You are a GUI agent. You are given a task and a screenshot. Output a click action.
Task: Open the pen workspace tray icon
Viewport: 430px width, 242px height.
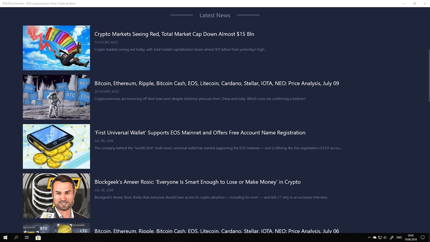[392, 237]
